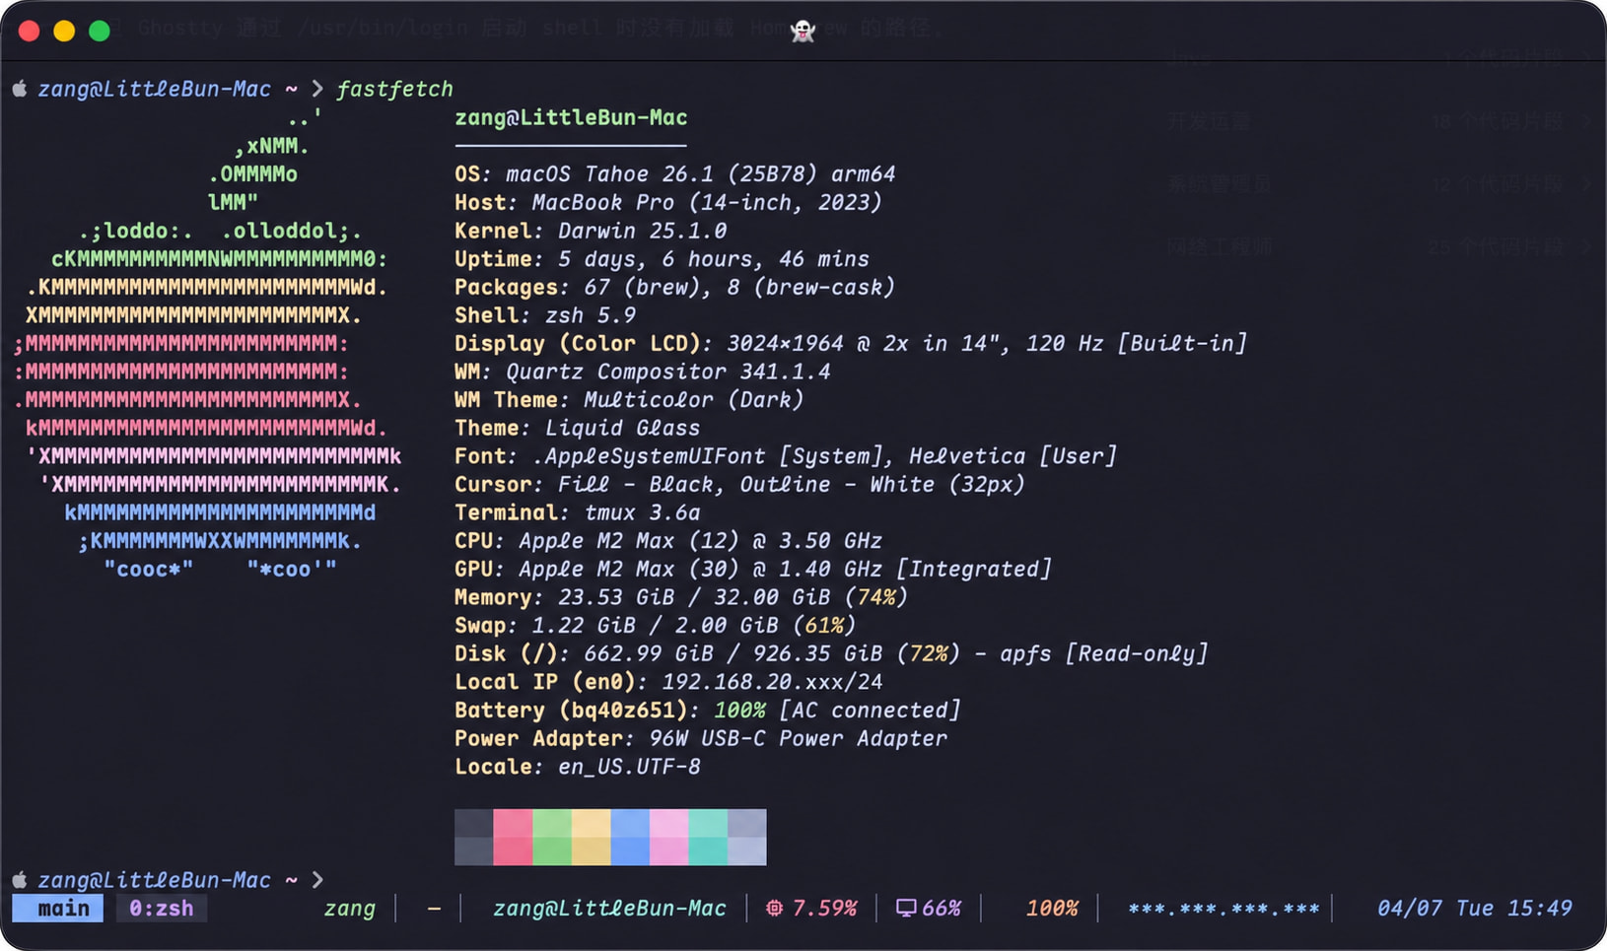The width and height of the screenshot is (1607, 951).
Task: Click the green fullscreen window button
Action: tap(100, 31)
